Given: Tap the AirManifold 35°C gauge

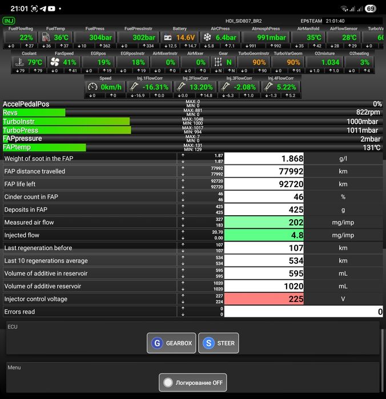Looking at the screenshot, I should (x=308, y=38).
